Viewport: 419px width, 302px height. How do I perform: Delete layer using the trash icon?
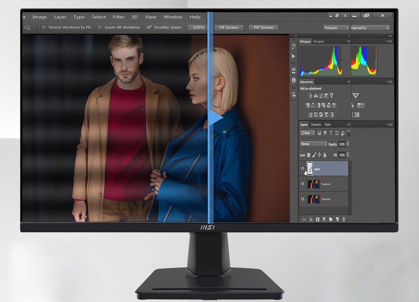point(344,219)
